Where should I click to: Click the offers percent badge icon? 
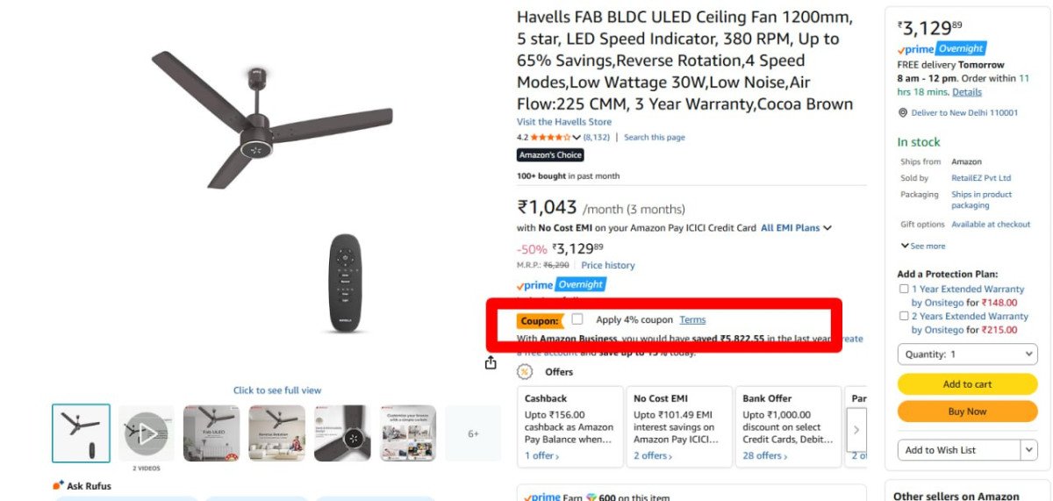525,372
